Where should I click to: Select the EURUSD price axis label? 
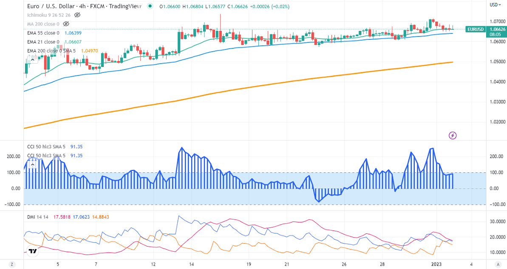(475, 29)
